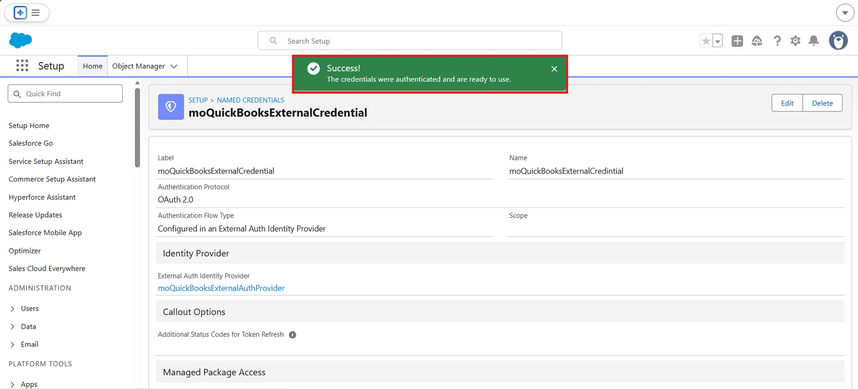Click inside the Search Setup field
This screenshot has width=858, height=389.
pos(410,40)
